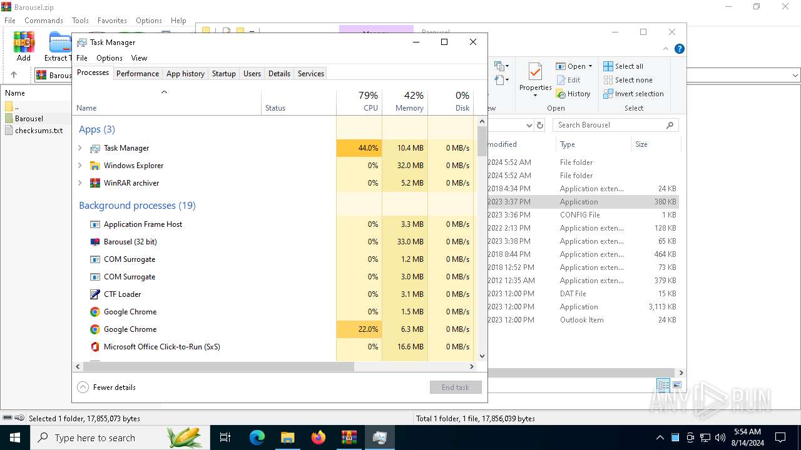Screen dimensions: 801x450
Task: Click Invert selection in Explorer ribbon
Action: click(x=633, y=94)
